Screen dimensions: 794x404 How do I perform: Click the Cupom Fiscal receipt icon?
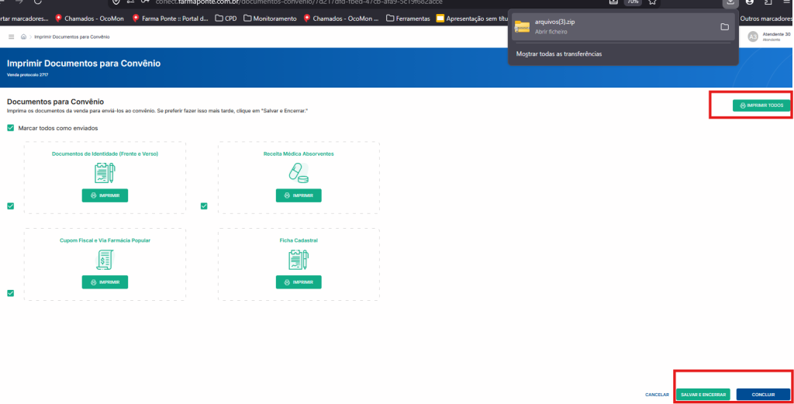click(x=105, y=260)
